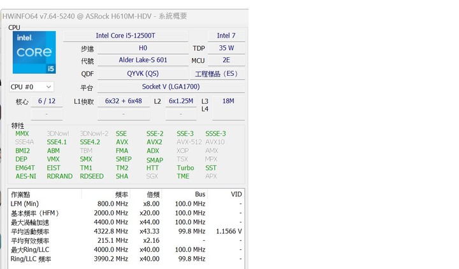Click the Intel 7 process field

(226, 36)
